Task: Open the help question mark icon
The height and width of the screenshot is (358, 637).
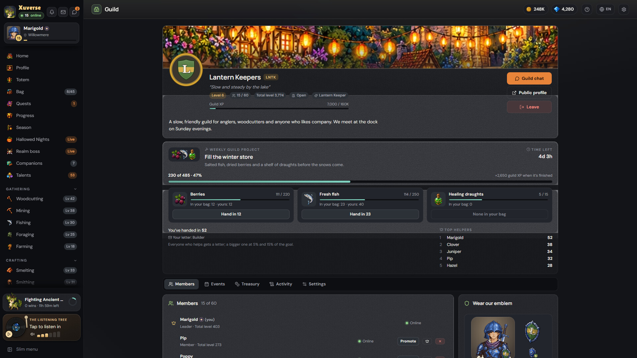Action: [587, 9]
